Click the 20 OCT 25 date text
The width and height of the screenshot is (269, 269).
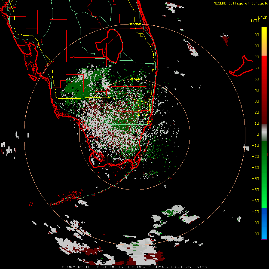[180, 267]
